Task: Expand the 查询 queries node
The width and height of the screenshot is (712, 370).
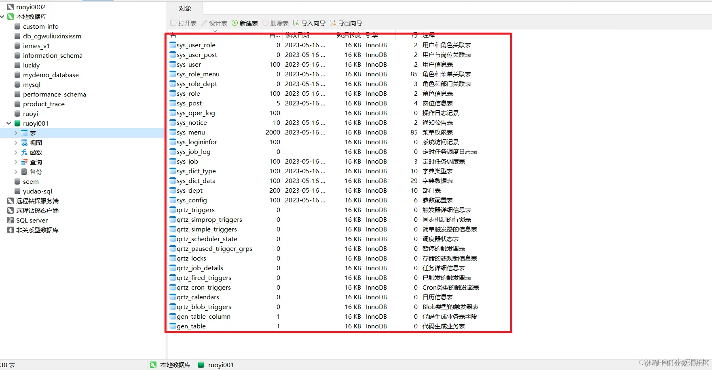Action: point(16,162)
